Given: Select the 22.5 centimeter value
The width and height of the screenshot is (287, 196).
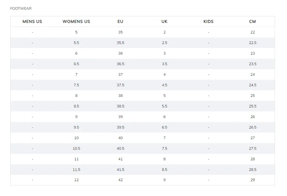Looking at the screenshot, I should tap(252, 43).
